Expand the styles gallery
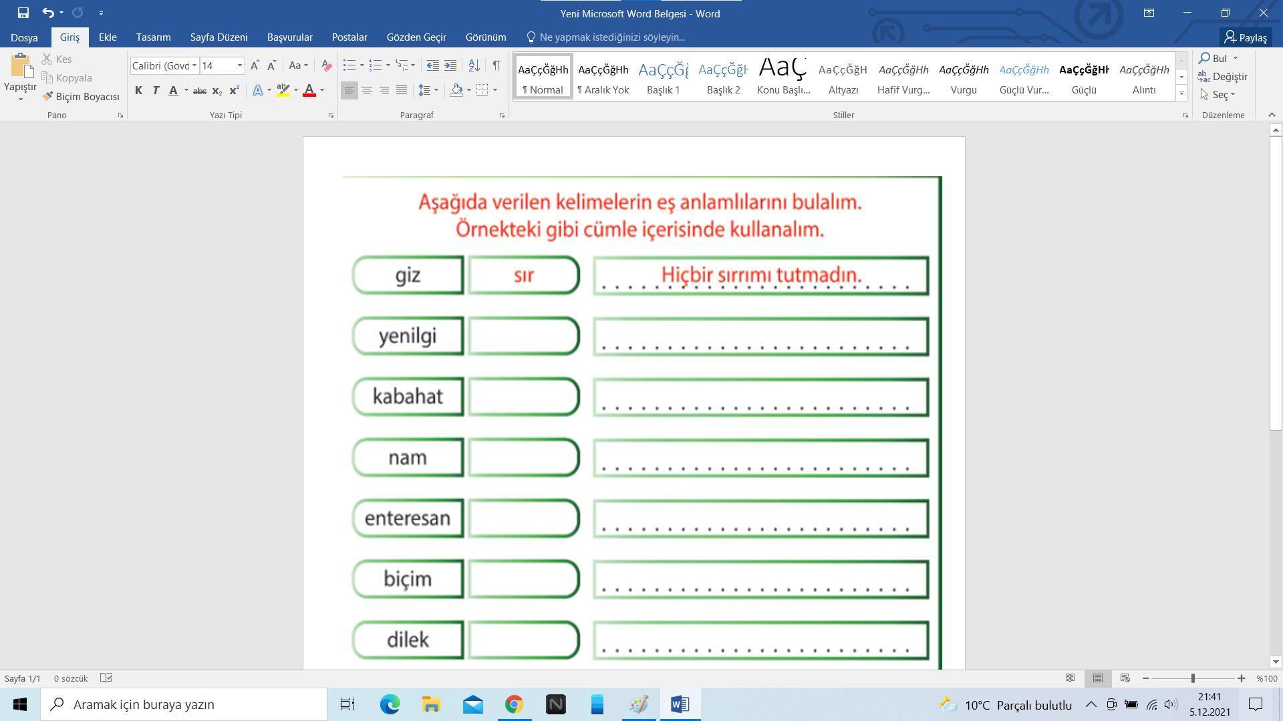1283x721 pixels. (x=1181, y=93)
